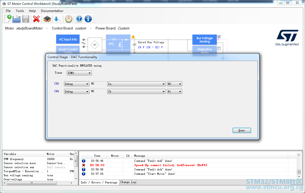Viewport: 305px width, 193px height.
Task: Open the CH3 Debug mode dropdown
Action: [77, 84]
